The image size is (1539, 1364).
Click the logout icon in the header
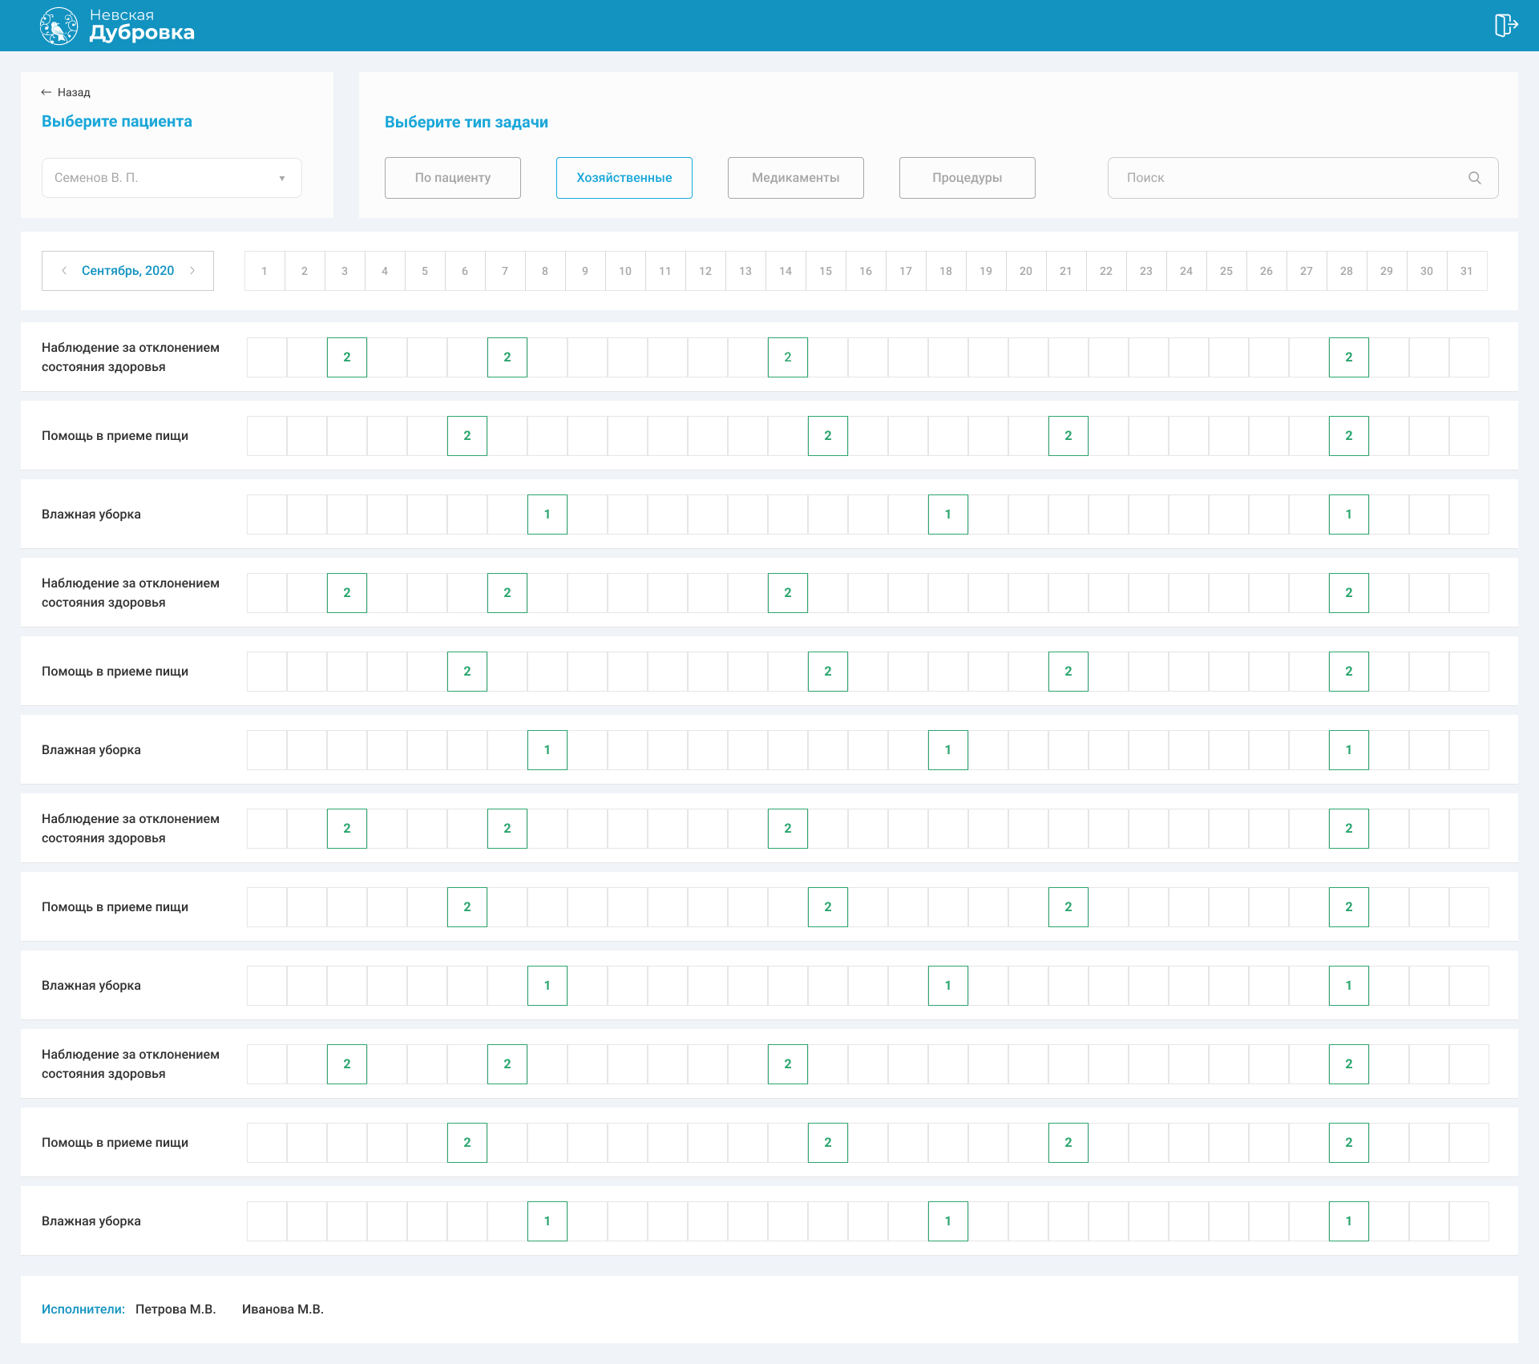click(1505, 25)
